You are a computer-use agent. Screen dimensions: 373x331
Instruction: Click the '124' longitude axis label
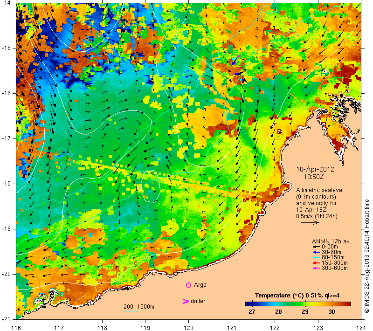click(x=361, y=328)
